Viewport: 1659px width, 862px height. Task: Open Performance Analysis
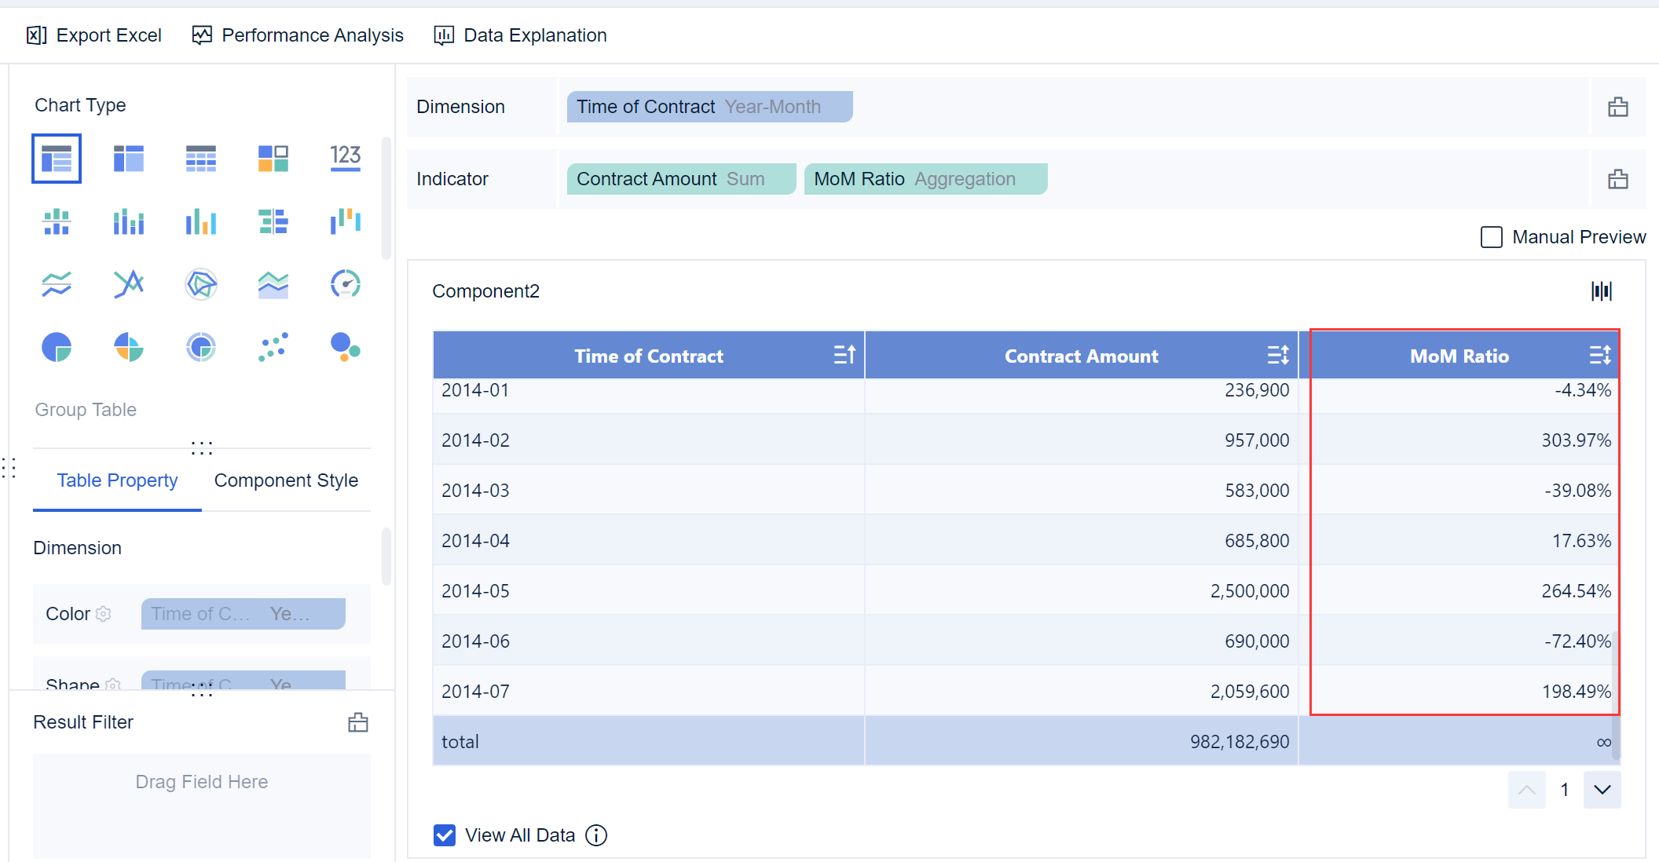297,35
